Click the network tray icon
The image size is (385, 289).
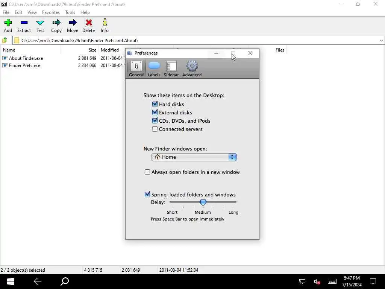click(x=302, y=281)
